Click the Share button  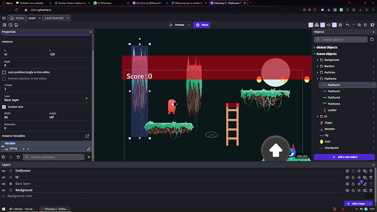(x=202, y=25)
